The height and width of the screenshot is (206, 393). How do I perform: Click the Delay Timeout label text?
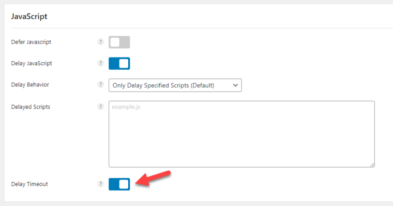(29, 184)
